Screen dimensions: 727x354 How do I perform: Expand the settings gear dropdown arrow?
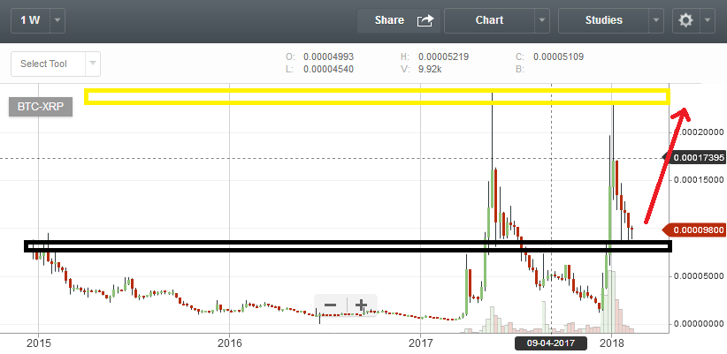click(707, 20)
